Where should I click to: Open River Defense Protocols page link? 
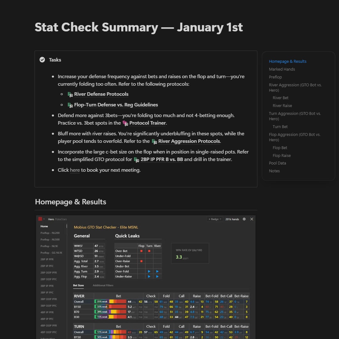coord(101,94)
